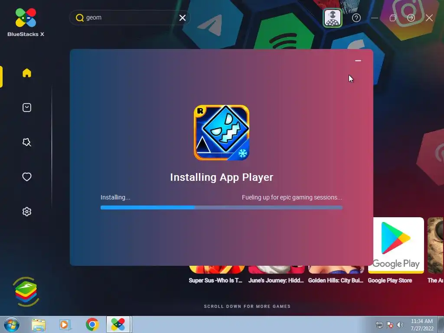
Task: Open the gear settings icon in sidebar
Action: pos(27,212)
